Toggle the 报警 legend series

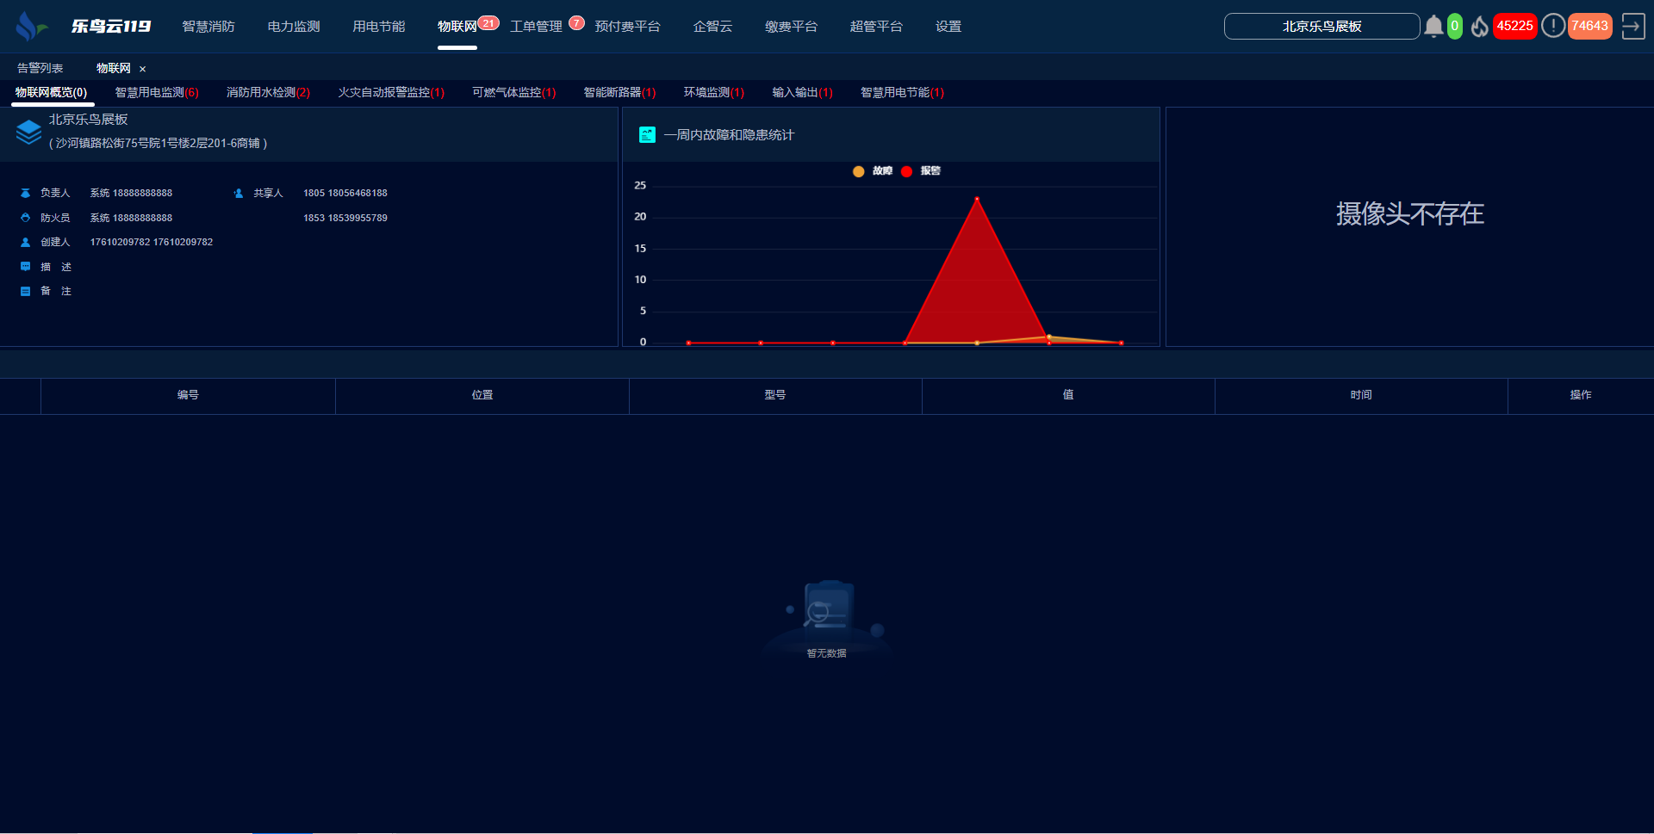pos(921,171)
